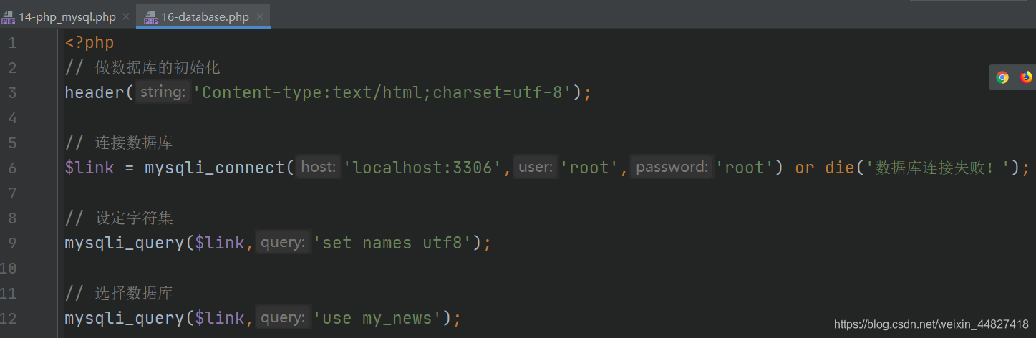Viewport: 1036px width, 338px height.
Task: Open file in Chrome browser icon
Action: pyautogui.click(x=1002, y=77)
